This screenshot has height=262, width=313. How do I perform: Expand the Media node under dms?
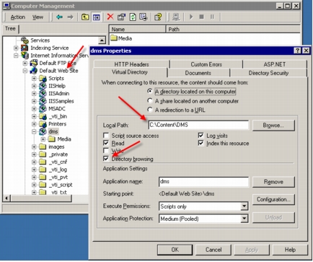coord(43,139)
